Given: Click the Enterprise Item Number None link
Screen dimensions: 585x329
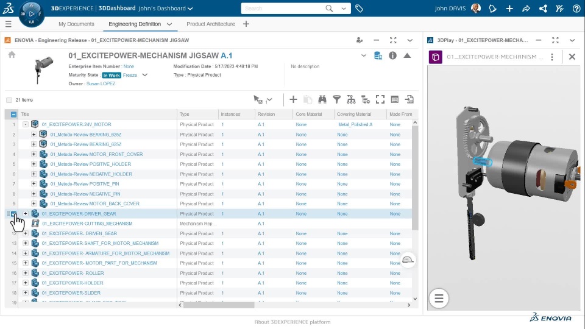Looking at the screenshot, I should click(129, 66).
